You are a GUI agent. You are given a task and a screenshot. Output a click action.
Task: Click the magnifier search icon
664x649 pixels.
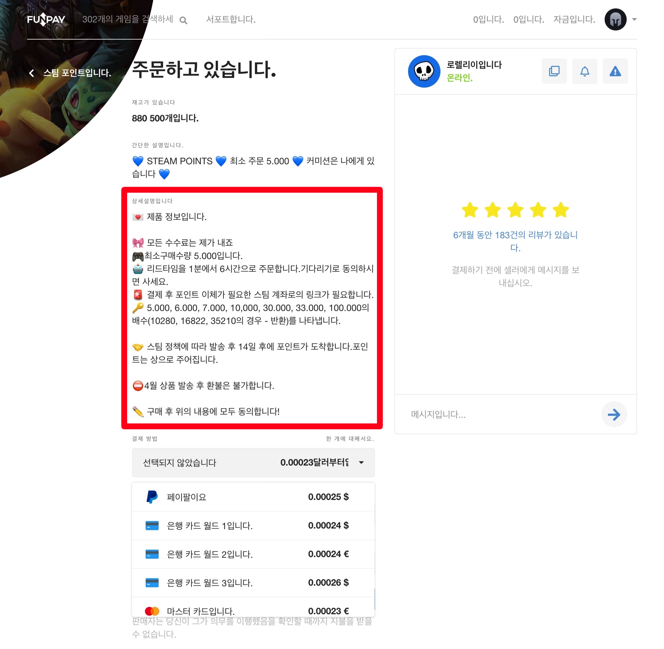pos(184,20)
